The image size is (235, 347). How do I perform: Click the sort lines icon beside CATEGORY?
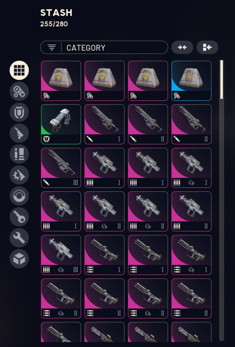[52, 47]
